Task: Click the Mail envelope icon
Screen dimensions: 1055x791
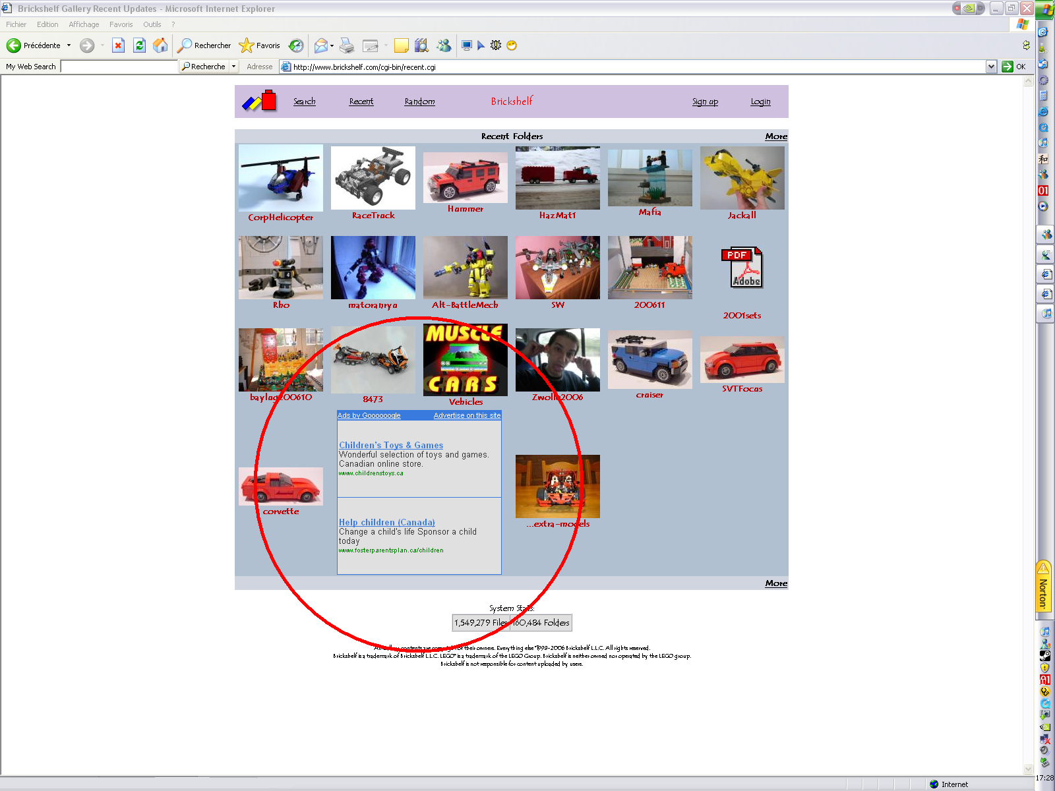Action: click(x=321, y=45)
